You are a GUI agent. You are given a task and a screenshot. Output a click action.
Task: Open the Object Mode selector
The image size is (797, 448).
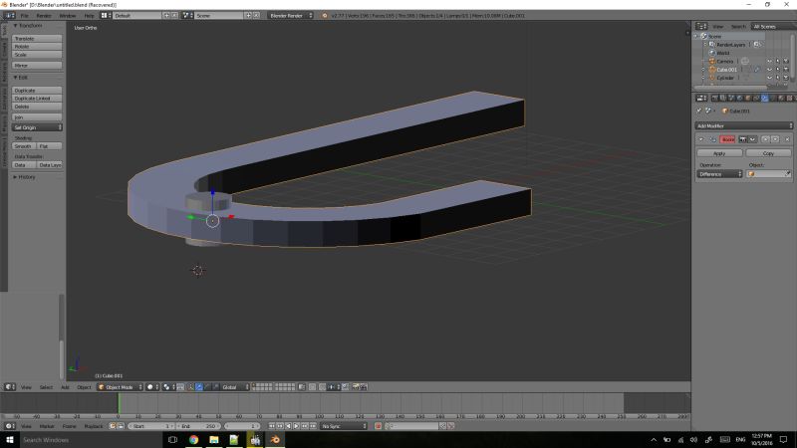click(120, 387)
